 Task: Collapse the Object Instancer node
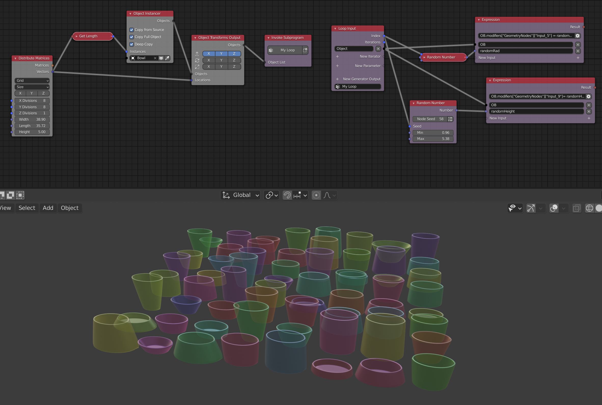[x=130, y=14]
